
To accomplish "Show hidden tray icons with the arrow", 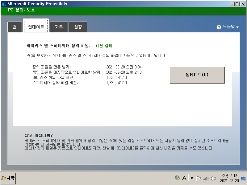I will (192, 178).
